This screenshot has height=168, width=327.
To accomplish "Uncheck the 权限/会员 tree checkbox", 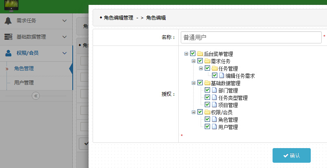I will pos(200,112).
